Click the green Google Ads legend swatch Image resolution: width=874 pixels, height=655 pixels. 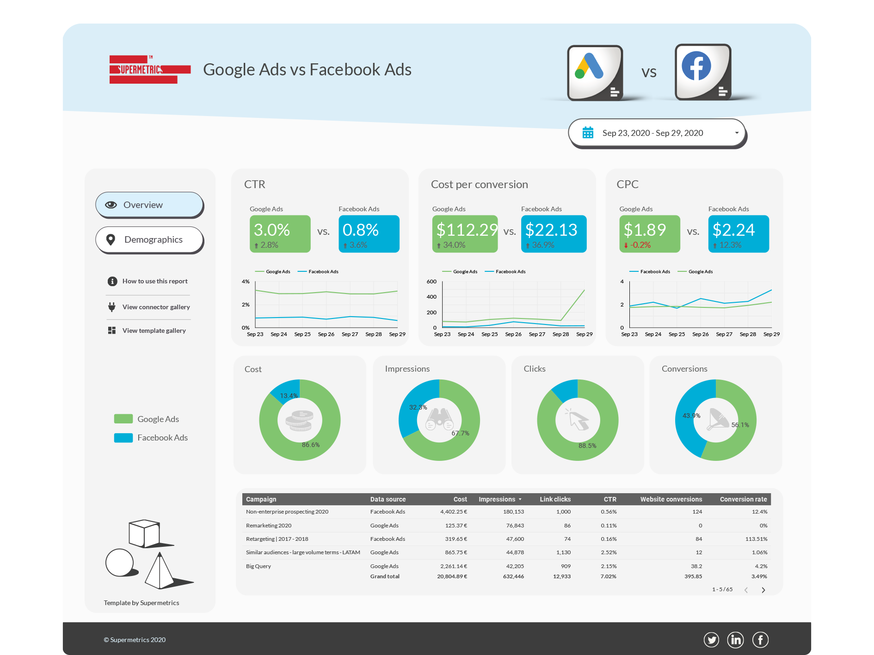click(123, 419)
